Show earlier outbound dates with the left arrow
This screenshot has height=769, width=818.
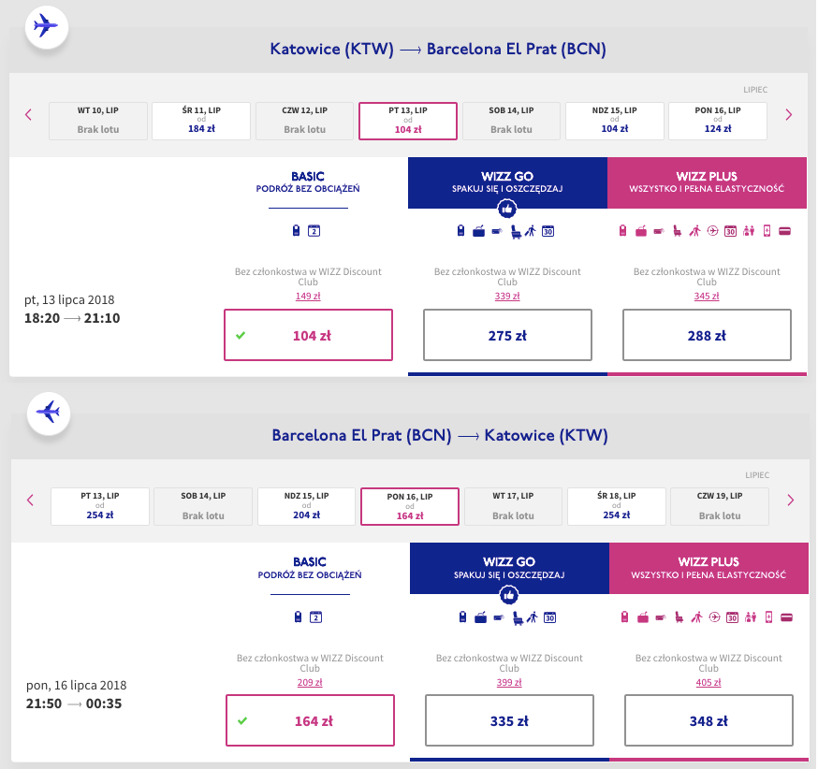[29, 115]
